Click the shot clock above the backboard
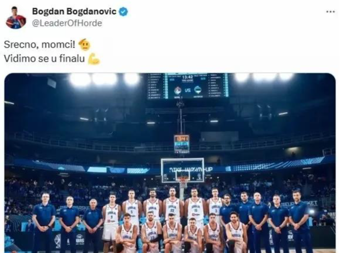Image resolution: width=340 pixels, height=253 pixels. pos(181,143)
